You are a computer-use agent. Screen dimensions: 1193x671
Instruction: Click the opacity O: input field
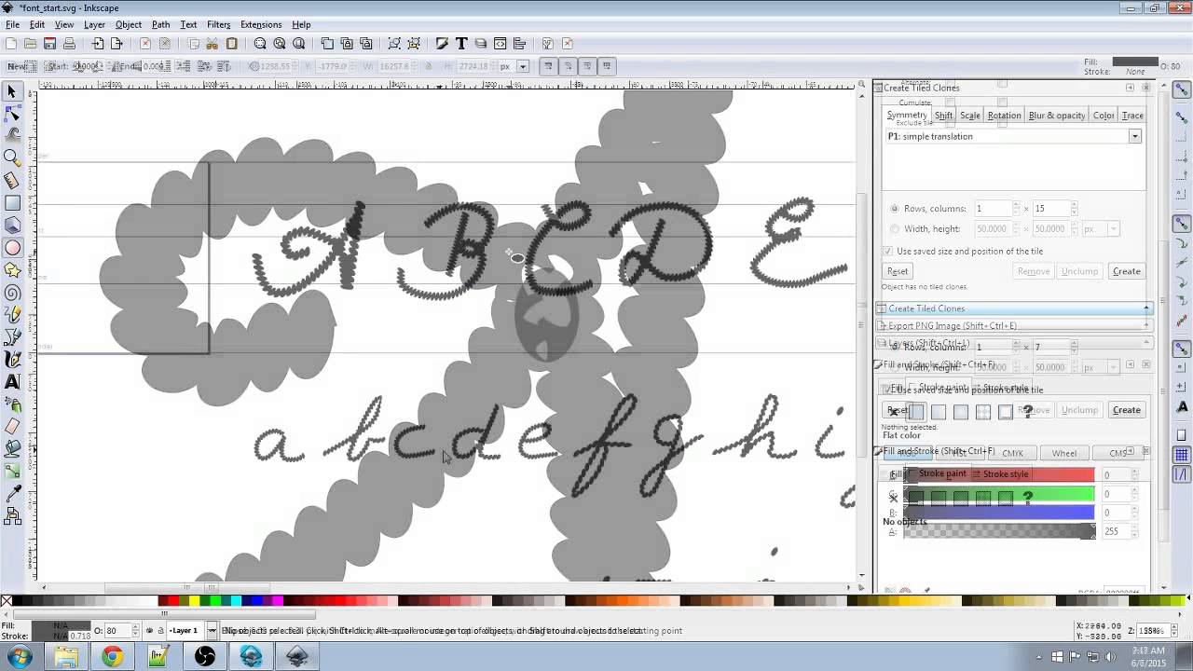117,631
